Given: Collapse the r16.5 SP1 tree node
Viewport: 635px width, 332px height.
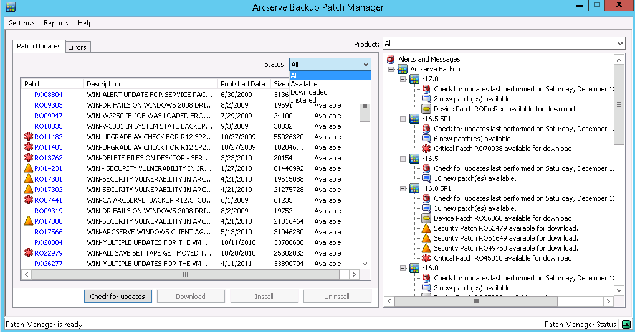Looking at the screenshot, I should tap(403, 119).
